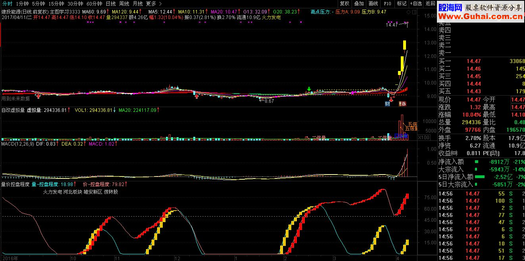
Task: Click the 用到未来数据 notice
Action: tap(15, 99)
